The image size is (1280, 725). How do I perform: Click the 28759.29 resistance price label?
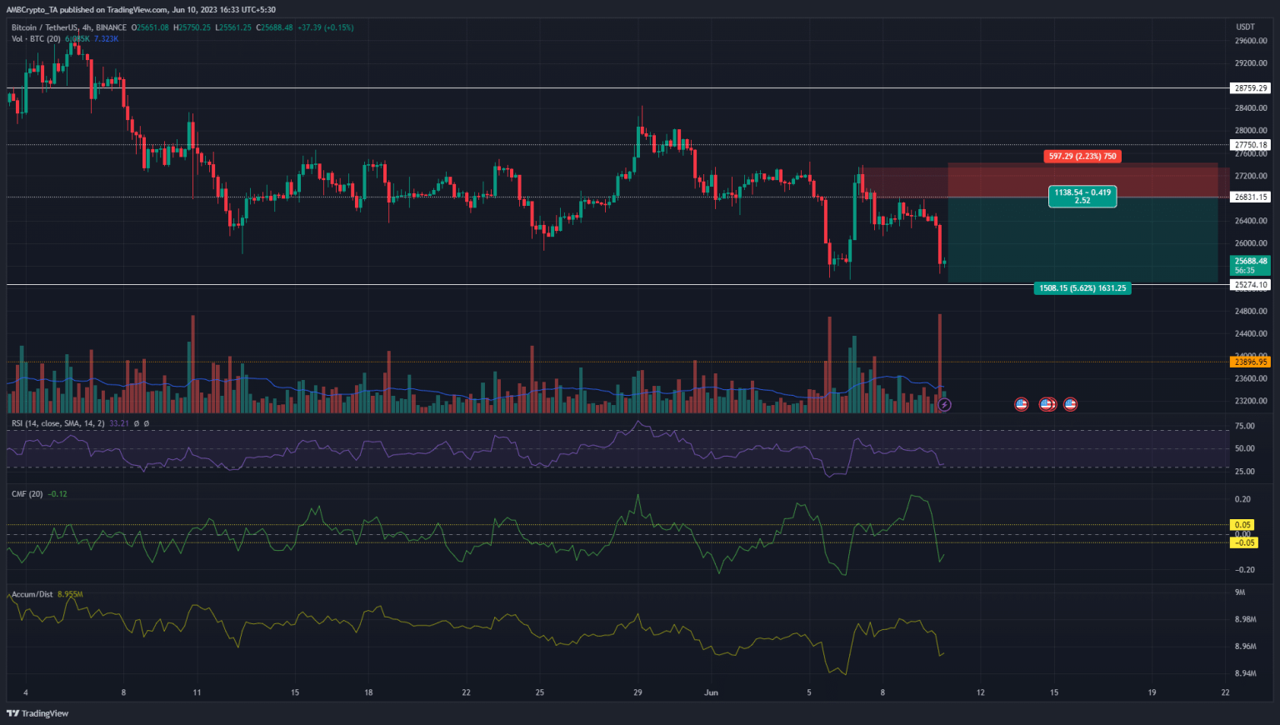(x=1250, y=87)
